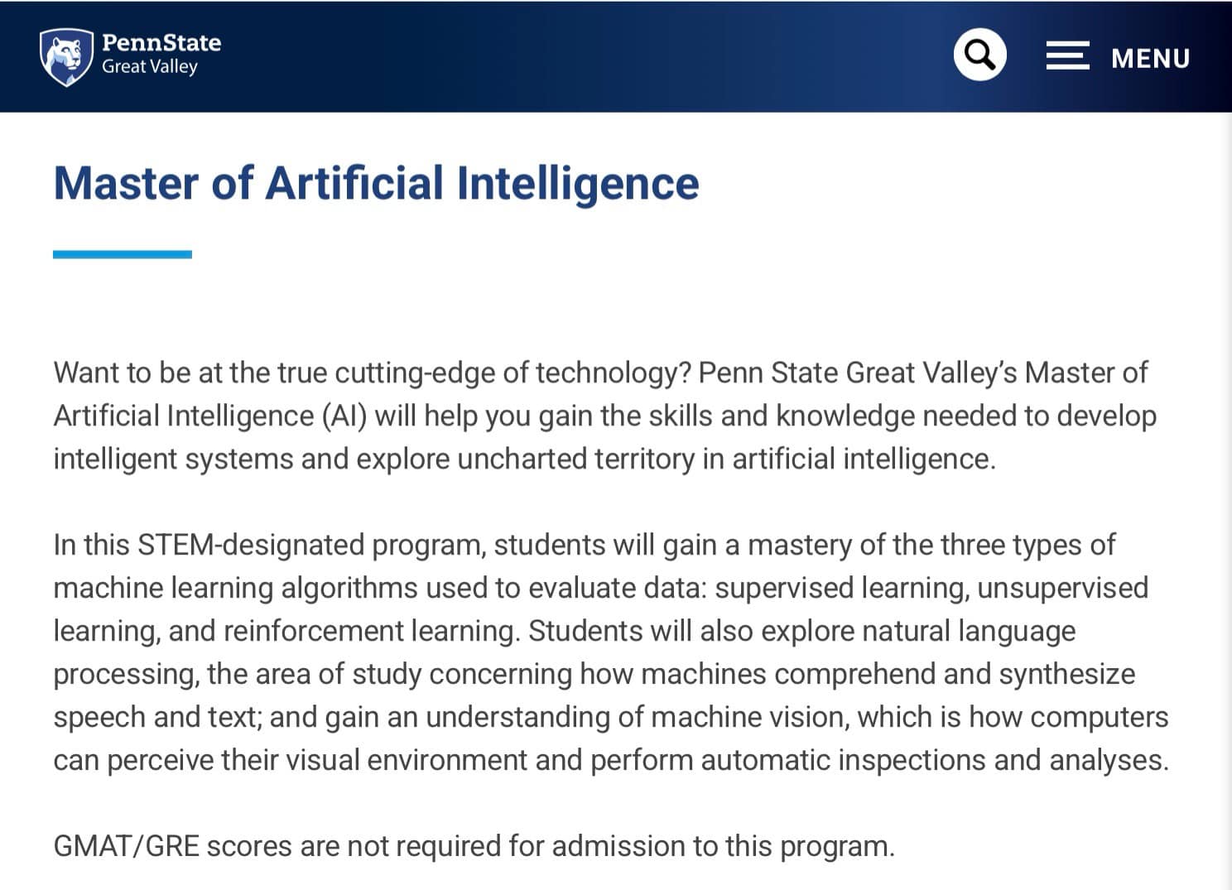The height and width of the screenshot is (890, 1232).
Task: Click the PennState wordmark text
Action: [x=161, y=43]
